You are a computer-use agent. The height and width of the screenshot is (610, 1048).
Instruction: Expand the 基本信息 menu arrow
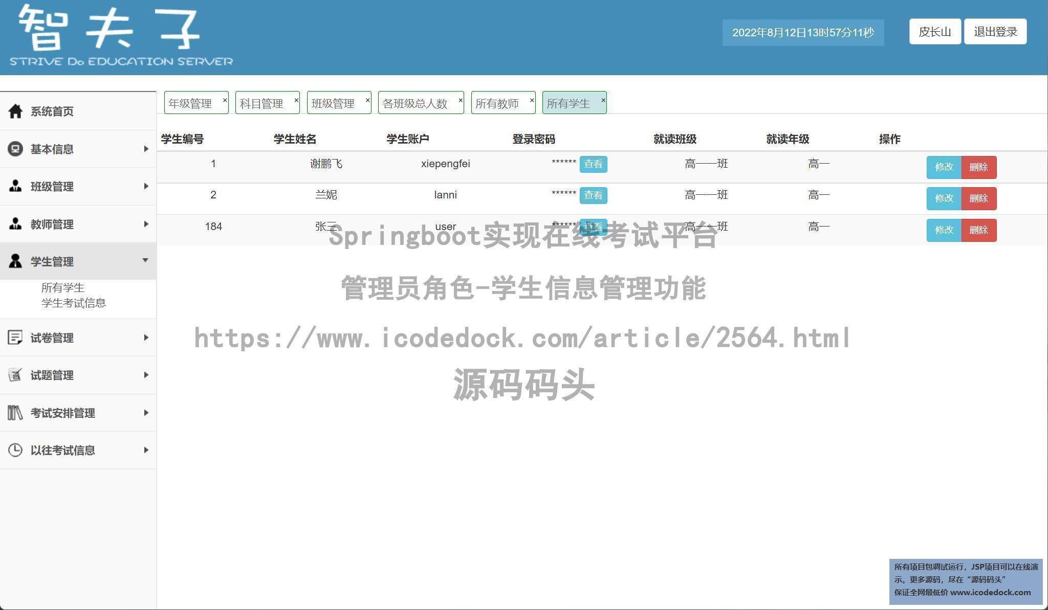coord(146,149)
